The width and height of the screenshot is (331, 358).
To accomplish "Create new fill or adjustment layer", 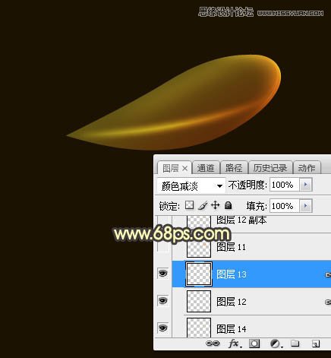I will tap(276, 344).
